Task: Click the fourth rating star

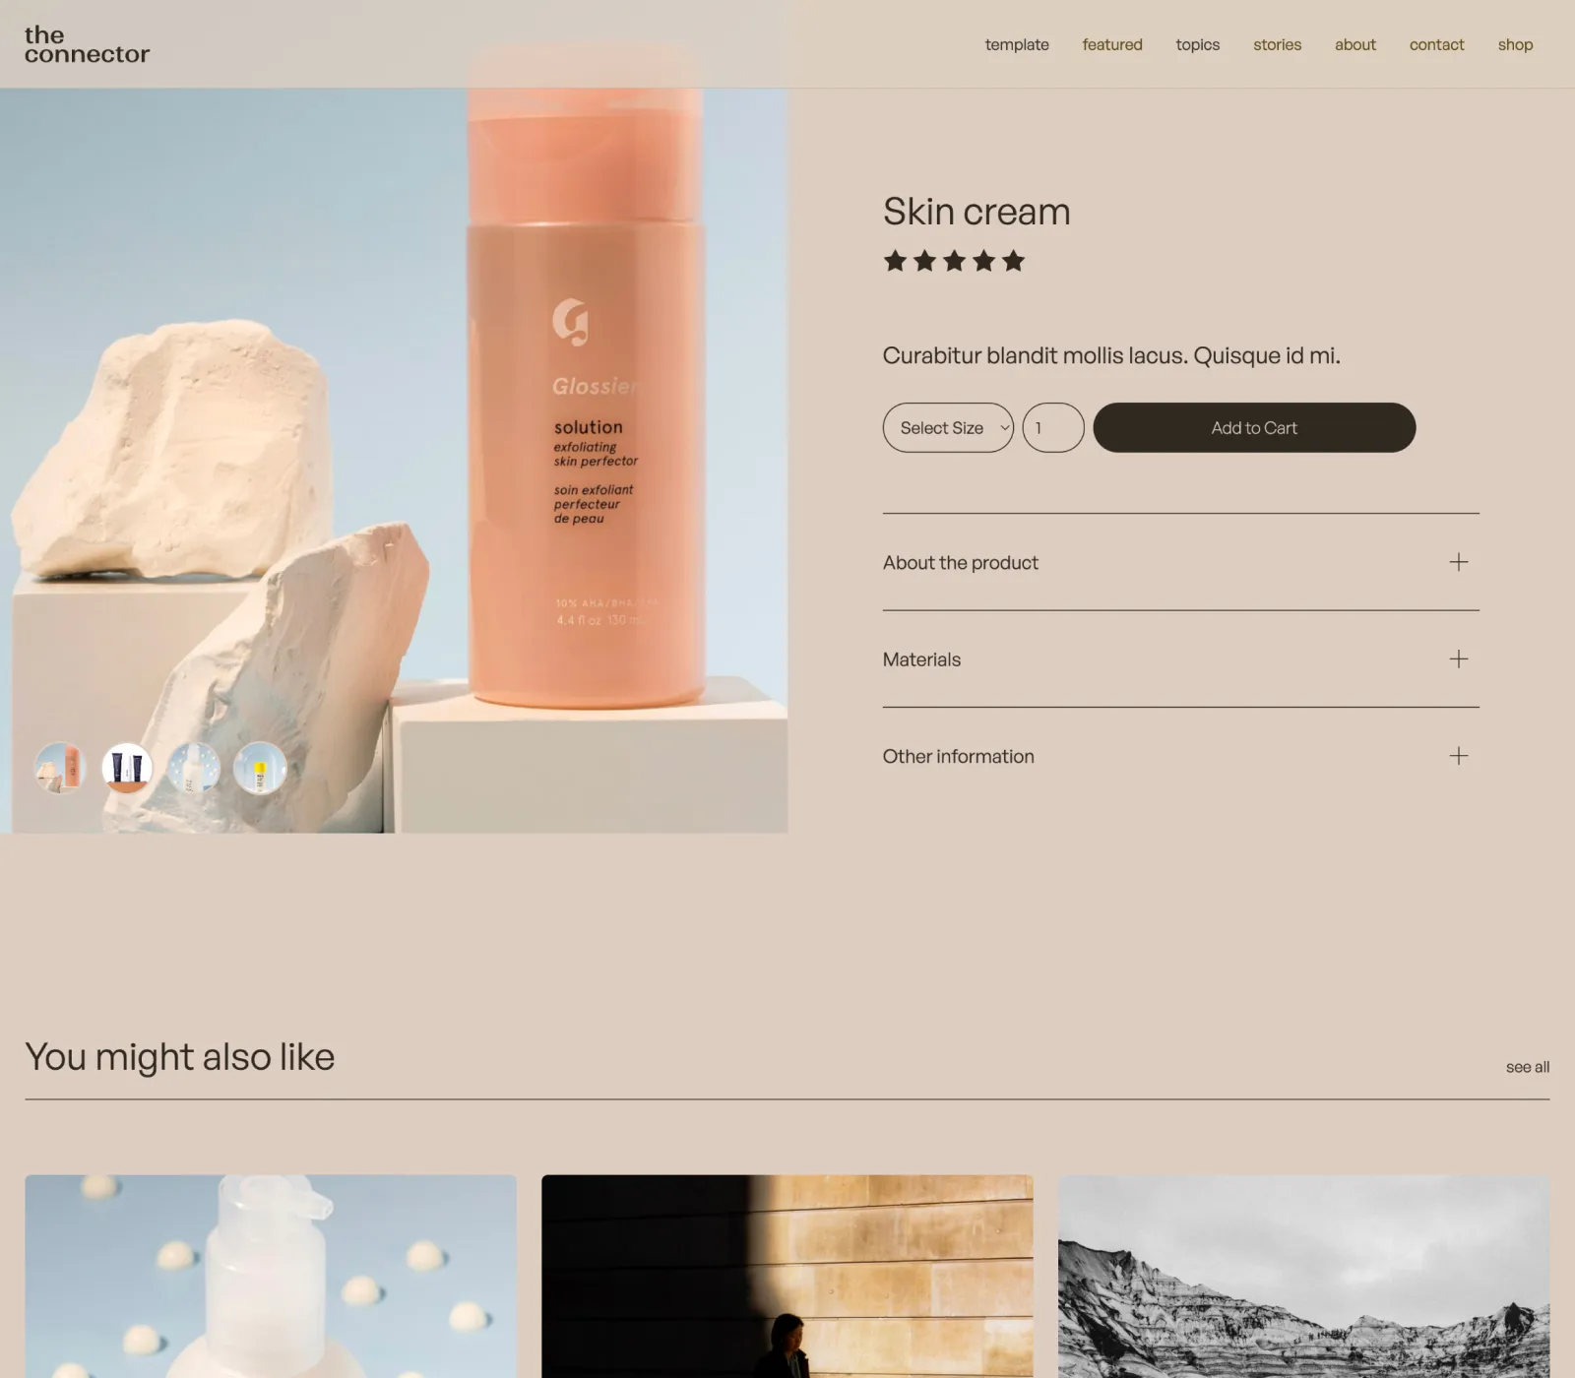Action: [x=983, y=261]
